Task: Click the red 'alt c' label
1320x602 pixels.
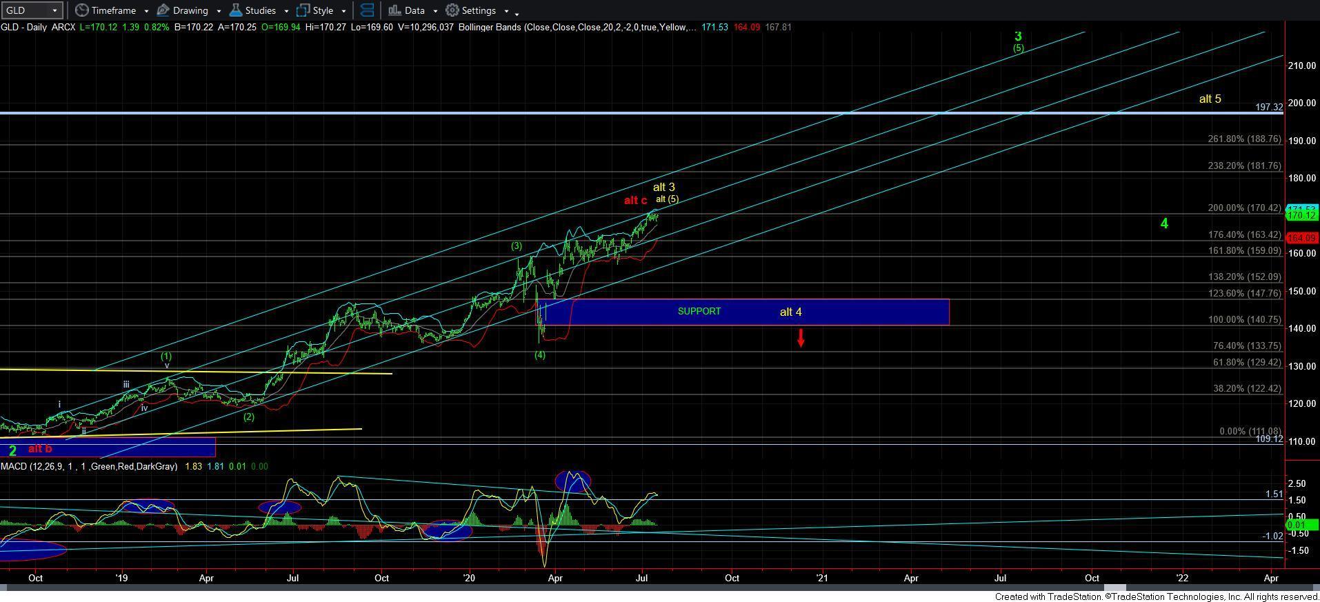Action: 635,201
